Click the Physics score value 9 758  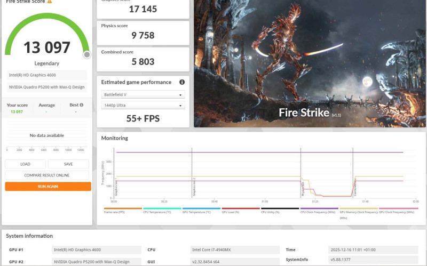click(x=143, y=35)
